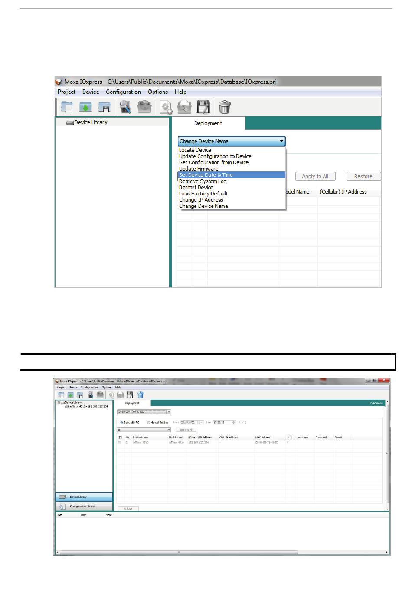
Task: Open the Project menu in the open-dropdown window
Action: point(66,92)
